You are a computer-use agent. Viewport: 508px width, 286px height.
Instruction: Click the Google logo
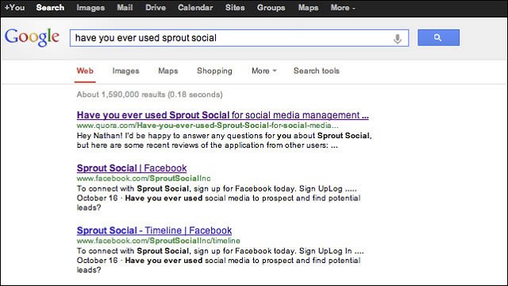[x=32, y=37]
